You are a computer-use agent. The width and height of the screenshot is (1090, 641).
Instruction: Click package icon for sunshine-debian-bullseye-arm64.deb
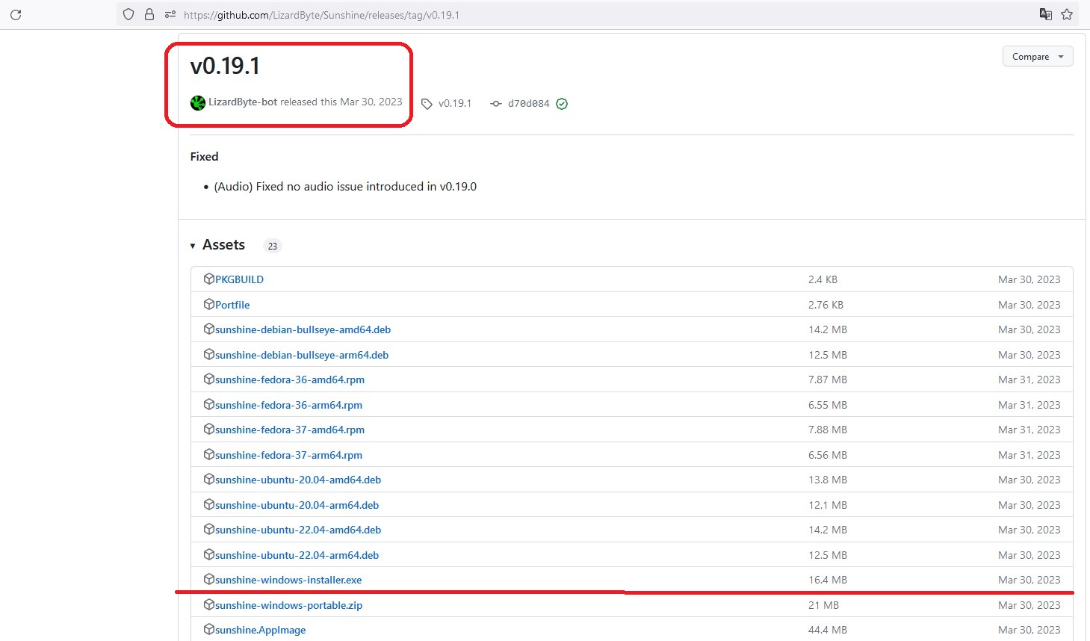coord(209,354)
